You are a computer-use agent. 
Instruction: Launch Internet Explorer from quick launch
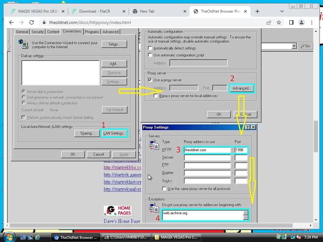[38, 237]
